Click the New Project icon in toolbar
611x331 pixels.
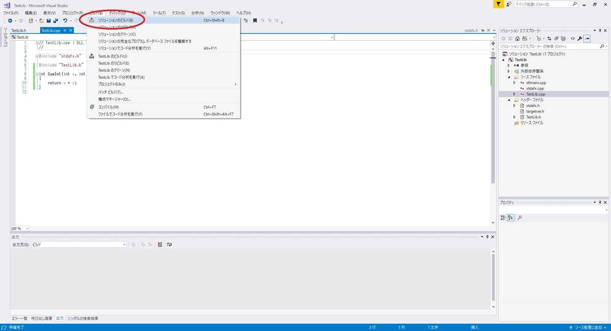point(31,21)
